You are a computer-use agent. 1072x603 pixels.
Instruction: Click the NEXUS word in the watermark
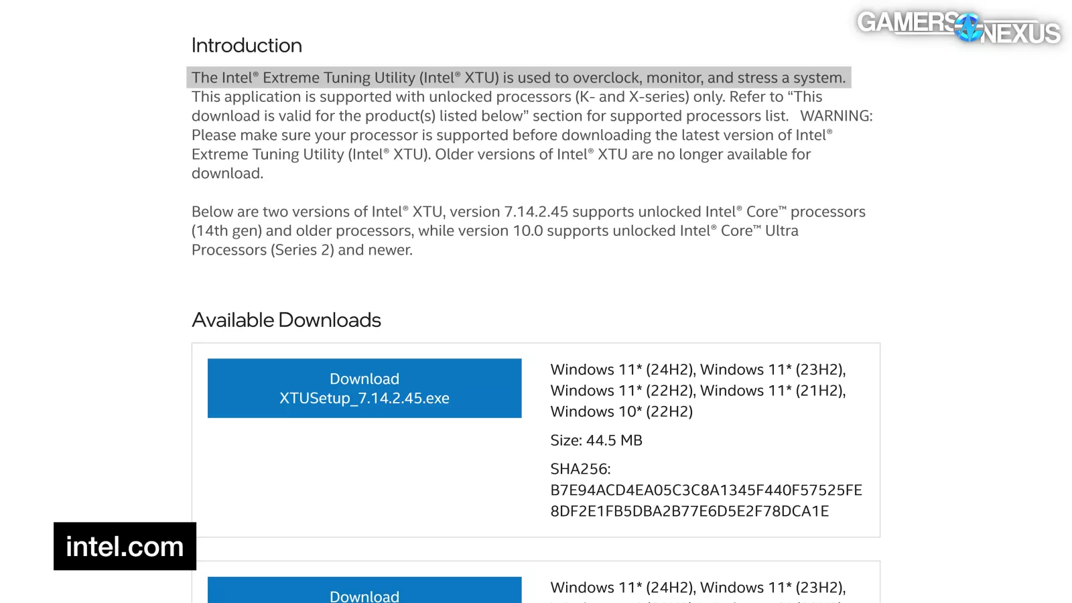(x=1021, y=33)
